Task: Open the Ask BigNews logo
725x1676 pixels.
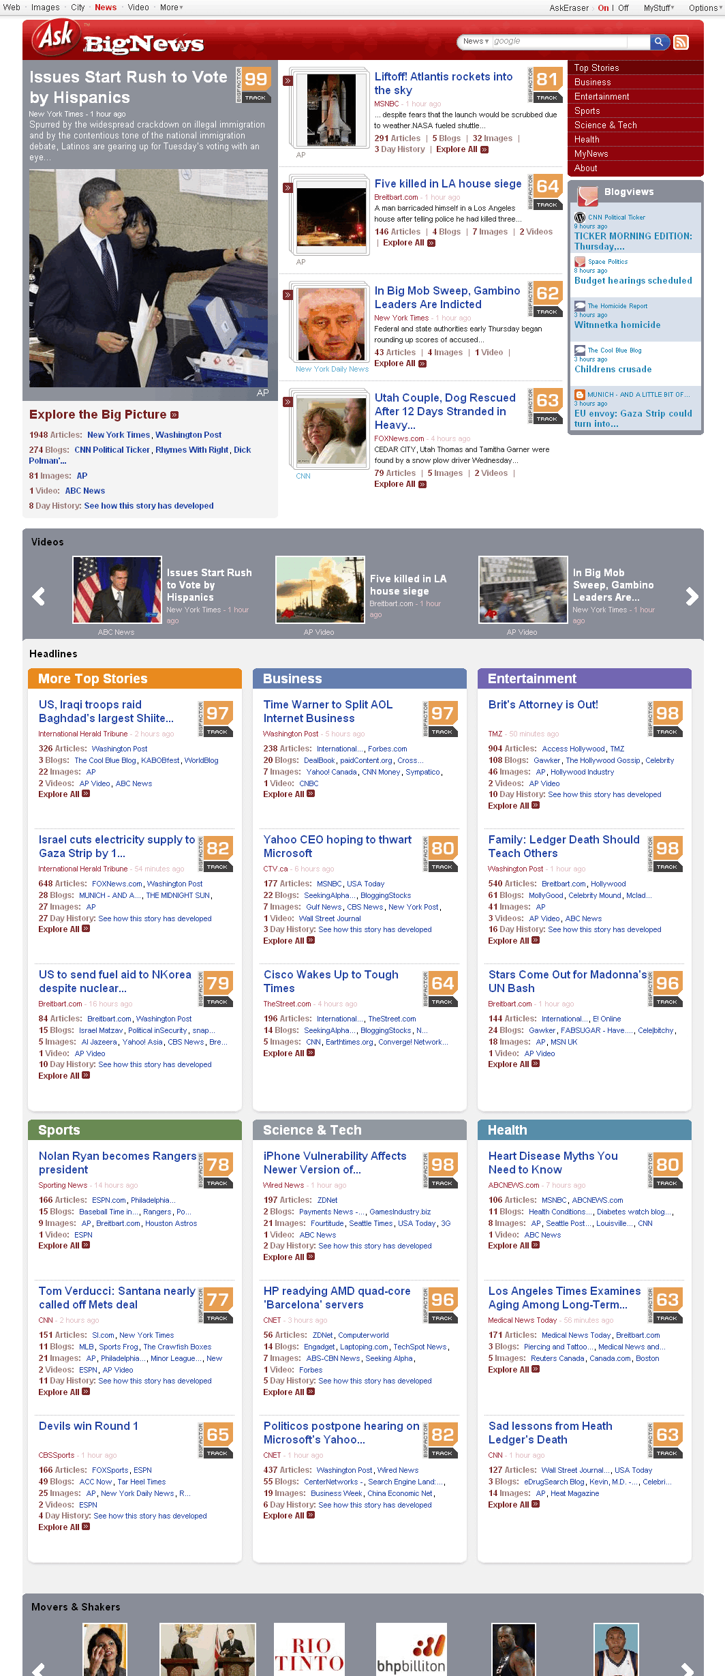Action: point(117,39)
